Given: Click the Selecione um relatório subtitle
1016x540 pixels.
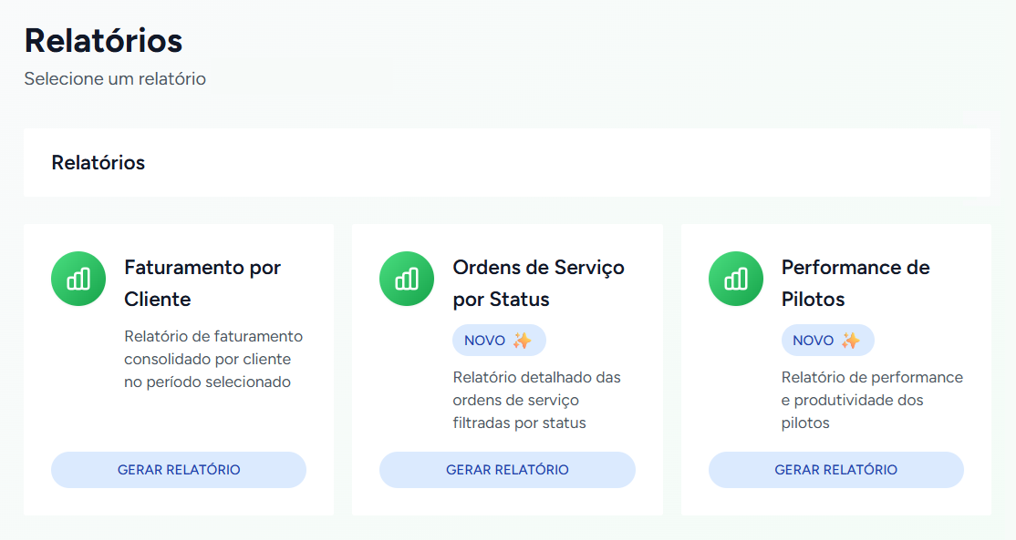Looking at the screenshot, I should [x=114, y=78].
